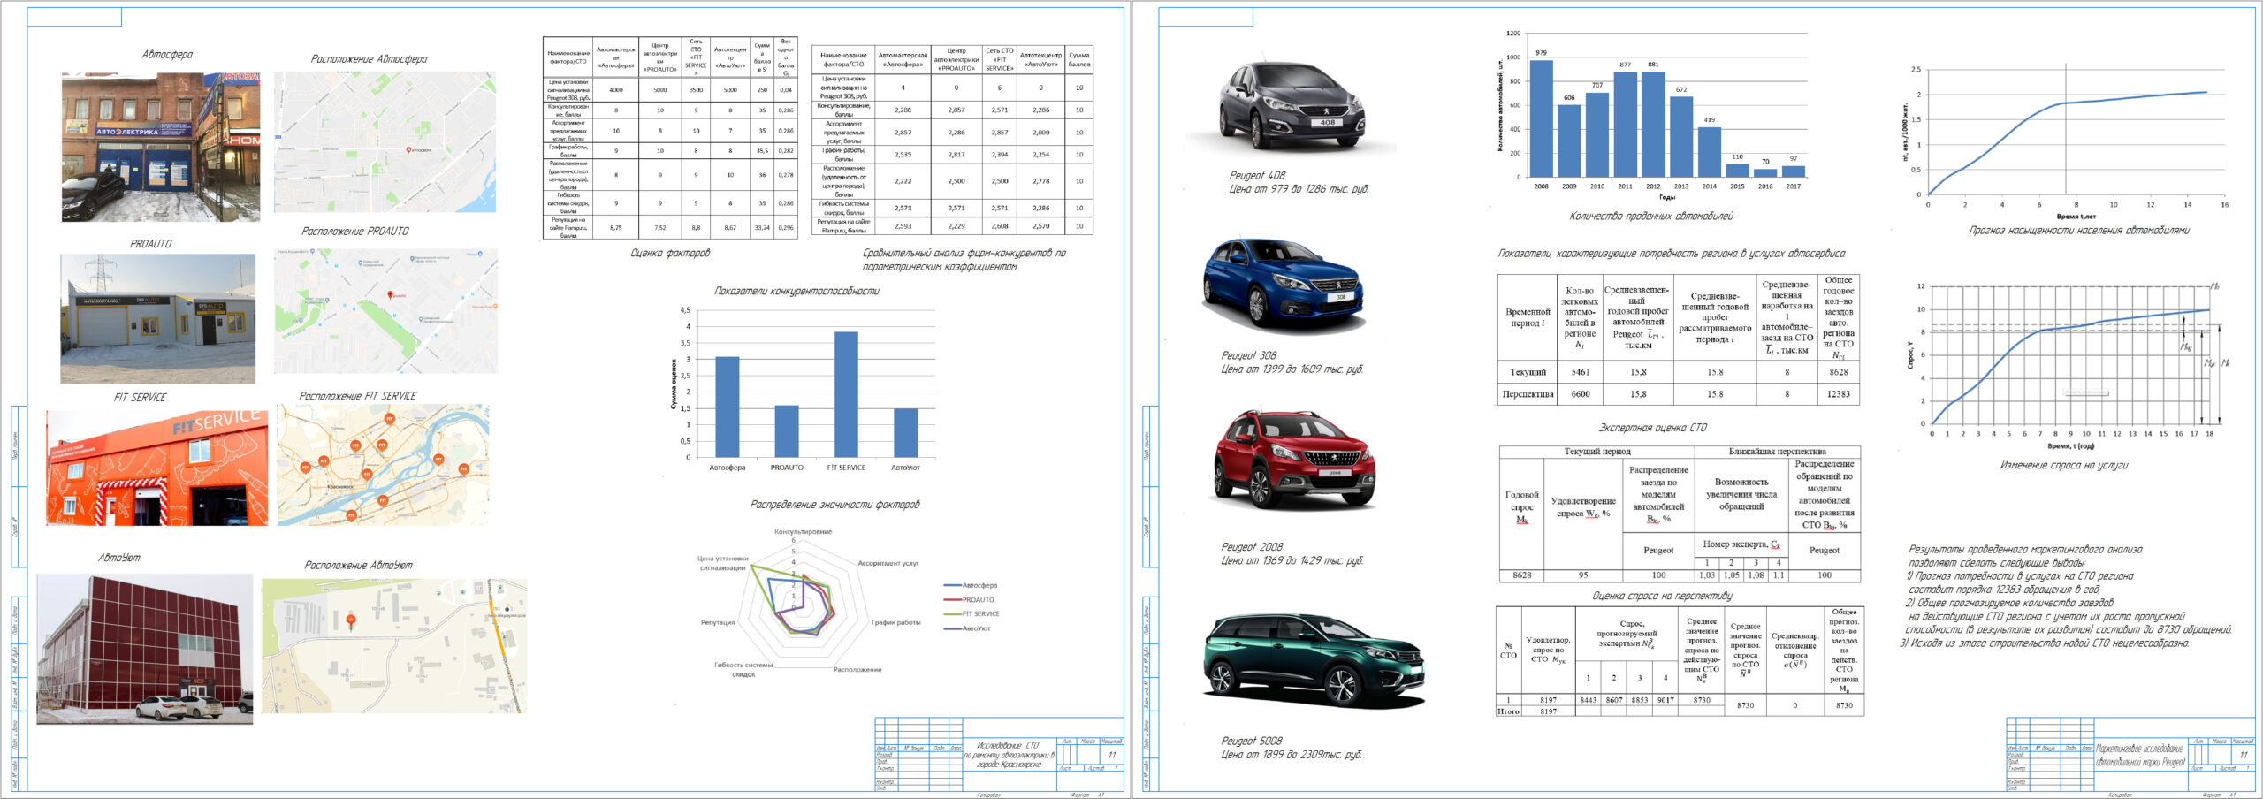Click the 'Количество проданных автомобилей' caption
2263x799 pixels.
coord(1651,217)
